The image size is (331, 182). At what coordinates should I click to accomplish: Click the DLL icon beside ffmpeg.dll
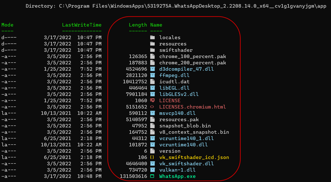pyautogui.click(x=152, y=75)
